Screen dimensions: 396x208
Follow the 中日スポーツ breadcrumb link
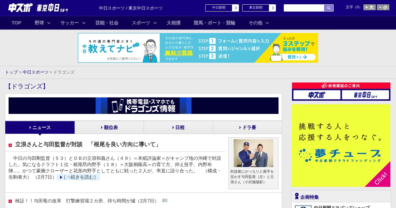pos(36,72)
